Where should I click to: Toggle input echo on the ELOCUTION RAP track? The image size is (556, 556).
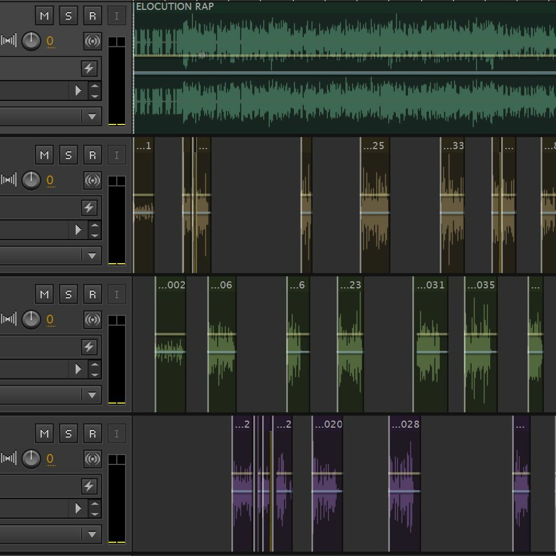tap(92, 41)
